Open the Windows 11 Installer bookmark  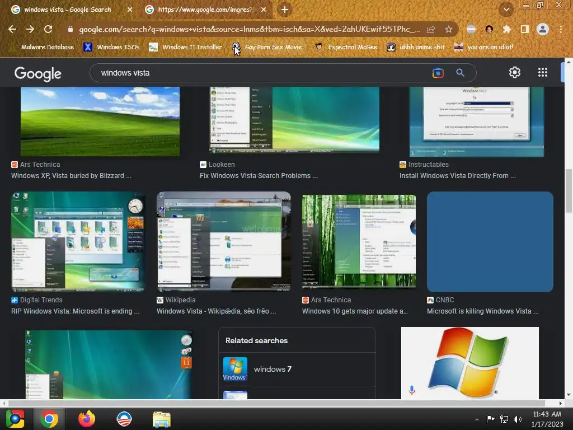pos(186,47)
